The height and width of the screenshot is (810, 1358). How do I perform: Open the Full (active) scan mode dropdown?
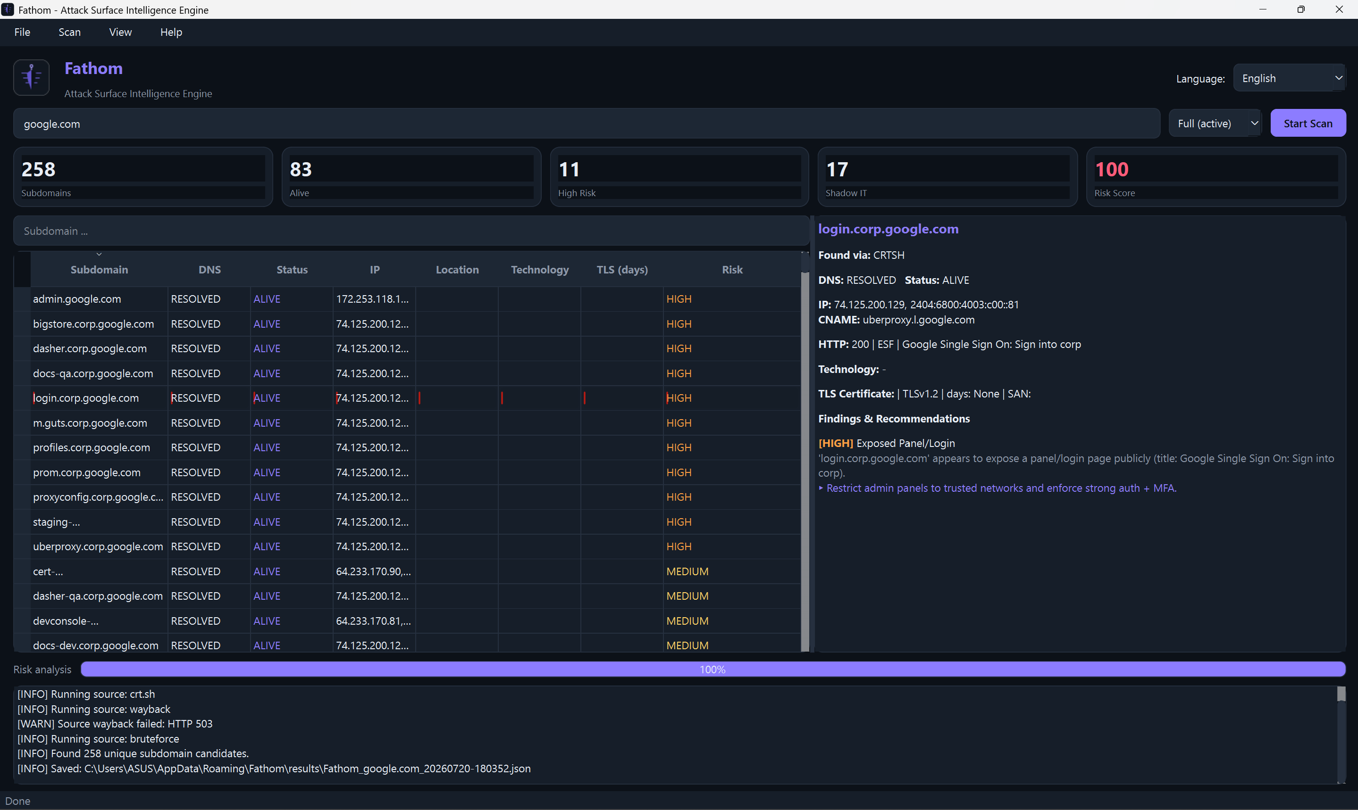(1215, 124)
